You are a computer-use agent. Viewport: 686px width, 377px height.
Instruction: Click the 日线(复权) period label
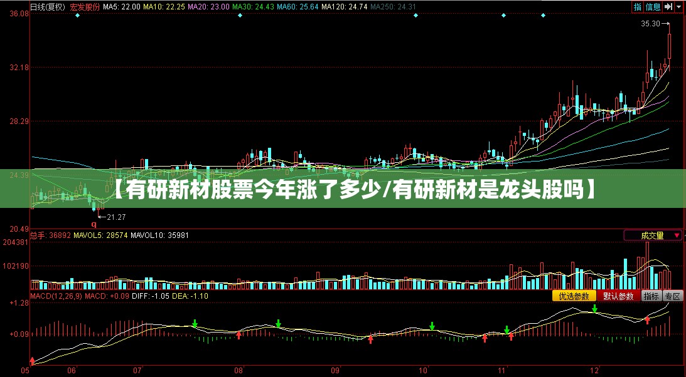pyautogui.click(x=48, y=7)
